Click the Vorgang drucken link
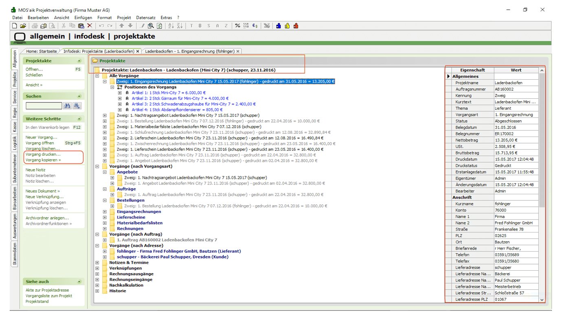 click(x=43, y=154)
